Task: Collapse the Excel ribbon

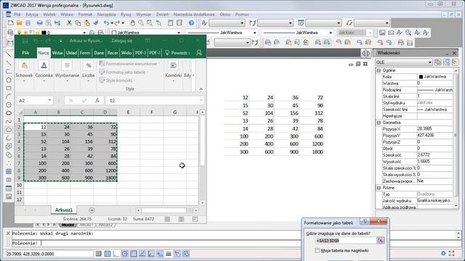Action: [201, 88]
